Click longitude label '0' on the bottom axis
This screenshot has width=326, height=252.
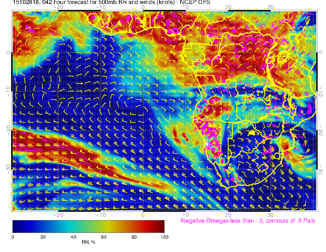(143, 215)
